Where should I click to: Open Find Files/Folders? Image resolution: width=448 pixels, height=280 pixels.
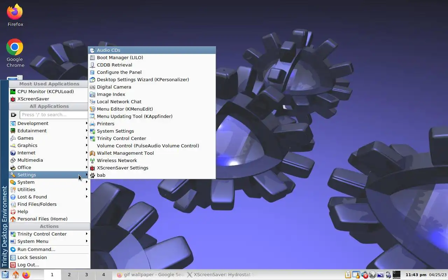(49, 204)
